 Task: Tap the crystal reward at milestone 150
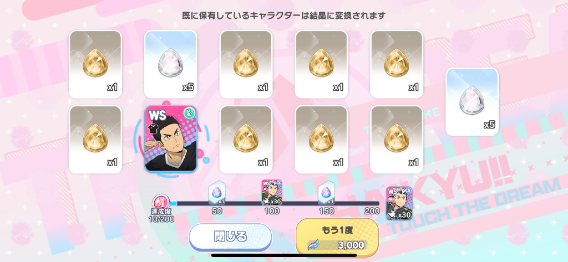326,193
